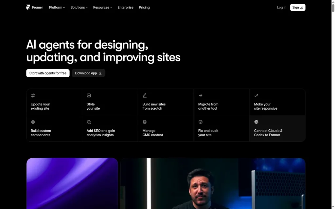Image resolution: width=335 pixels, height=209 pixels.
Task: Select Manage CMS content text
Action: point(152,133)
